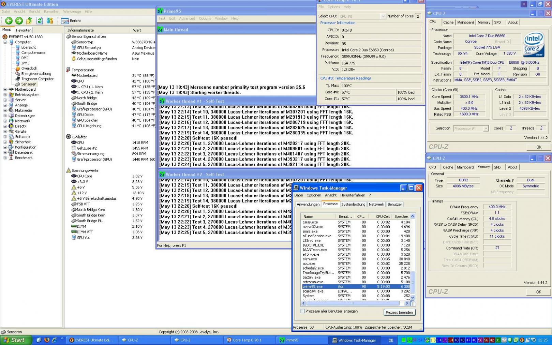Go back with EVEREST's green left arrow

[x=9, y=21]
